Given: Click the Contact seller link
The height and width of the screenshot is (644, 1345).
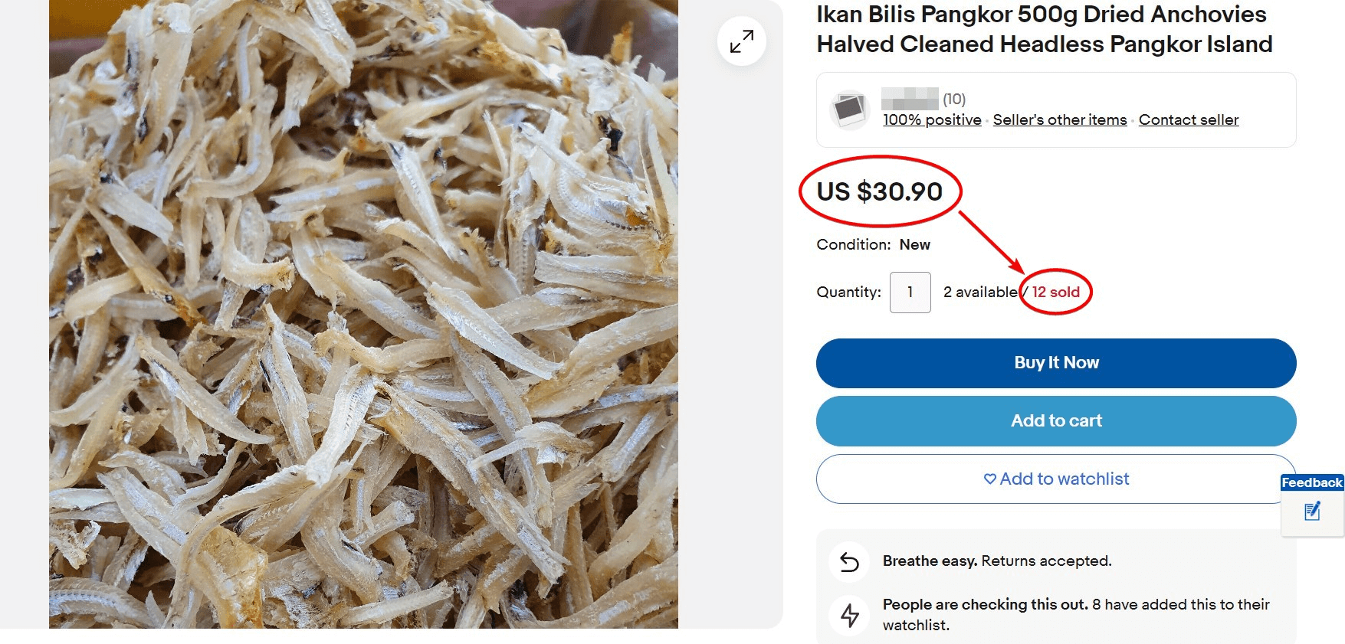Looking at the screenshot, I should coord(1188,120).
